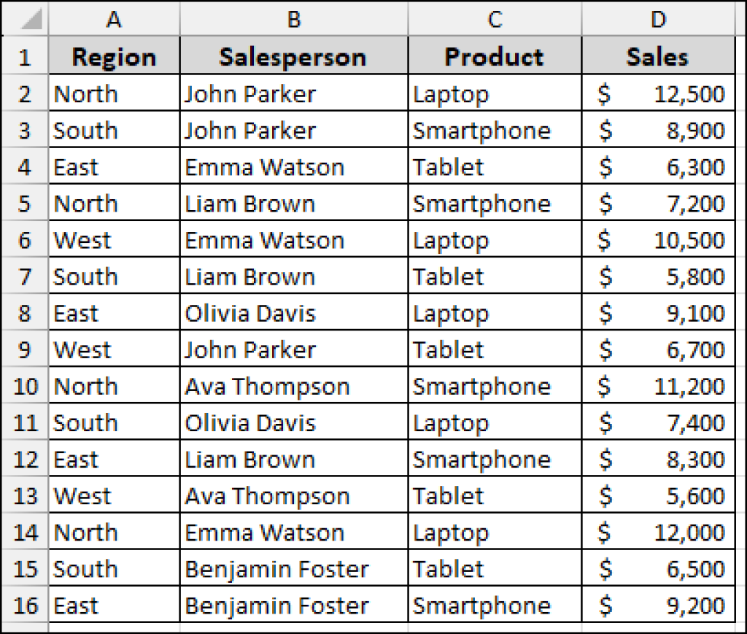
Task: Select the Product header cell
Action: (x=494, y=56)
